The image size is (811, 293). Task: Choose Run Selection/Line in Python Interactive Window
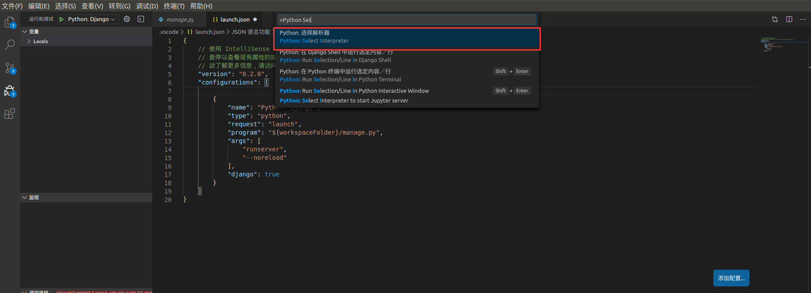point(407,91)
